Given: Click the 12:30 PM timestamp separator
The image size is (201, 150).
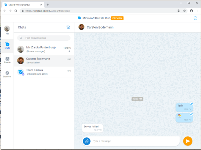Looking at the screenshot, I should click(137, 99).
